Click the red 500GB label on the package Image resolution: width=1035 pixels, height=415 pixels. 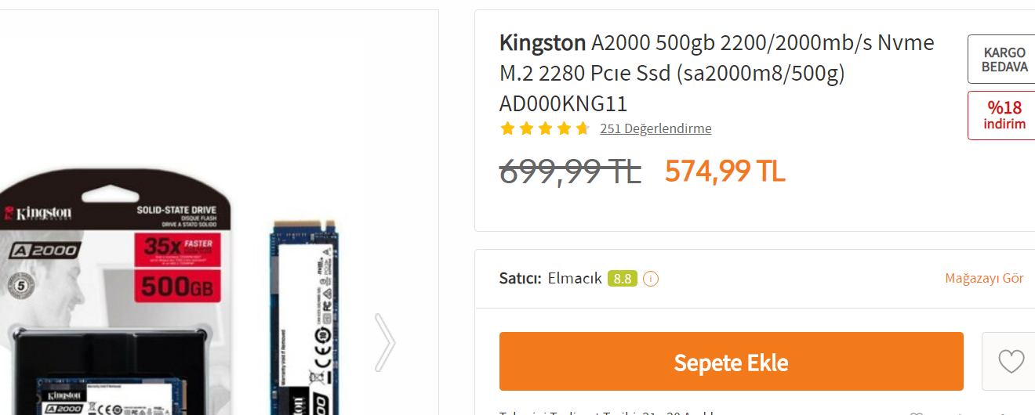click(x=176, y=287)
